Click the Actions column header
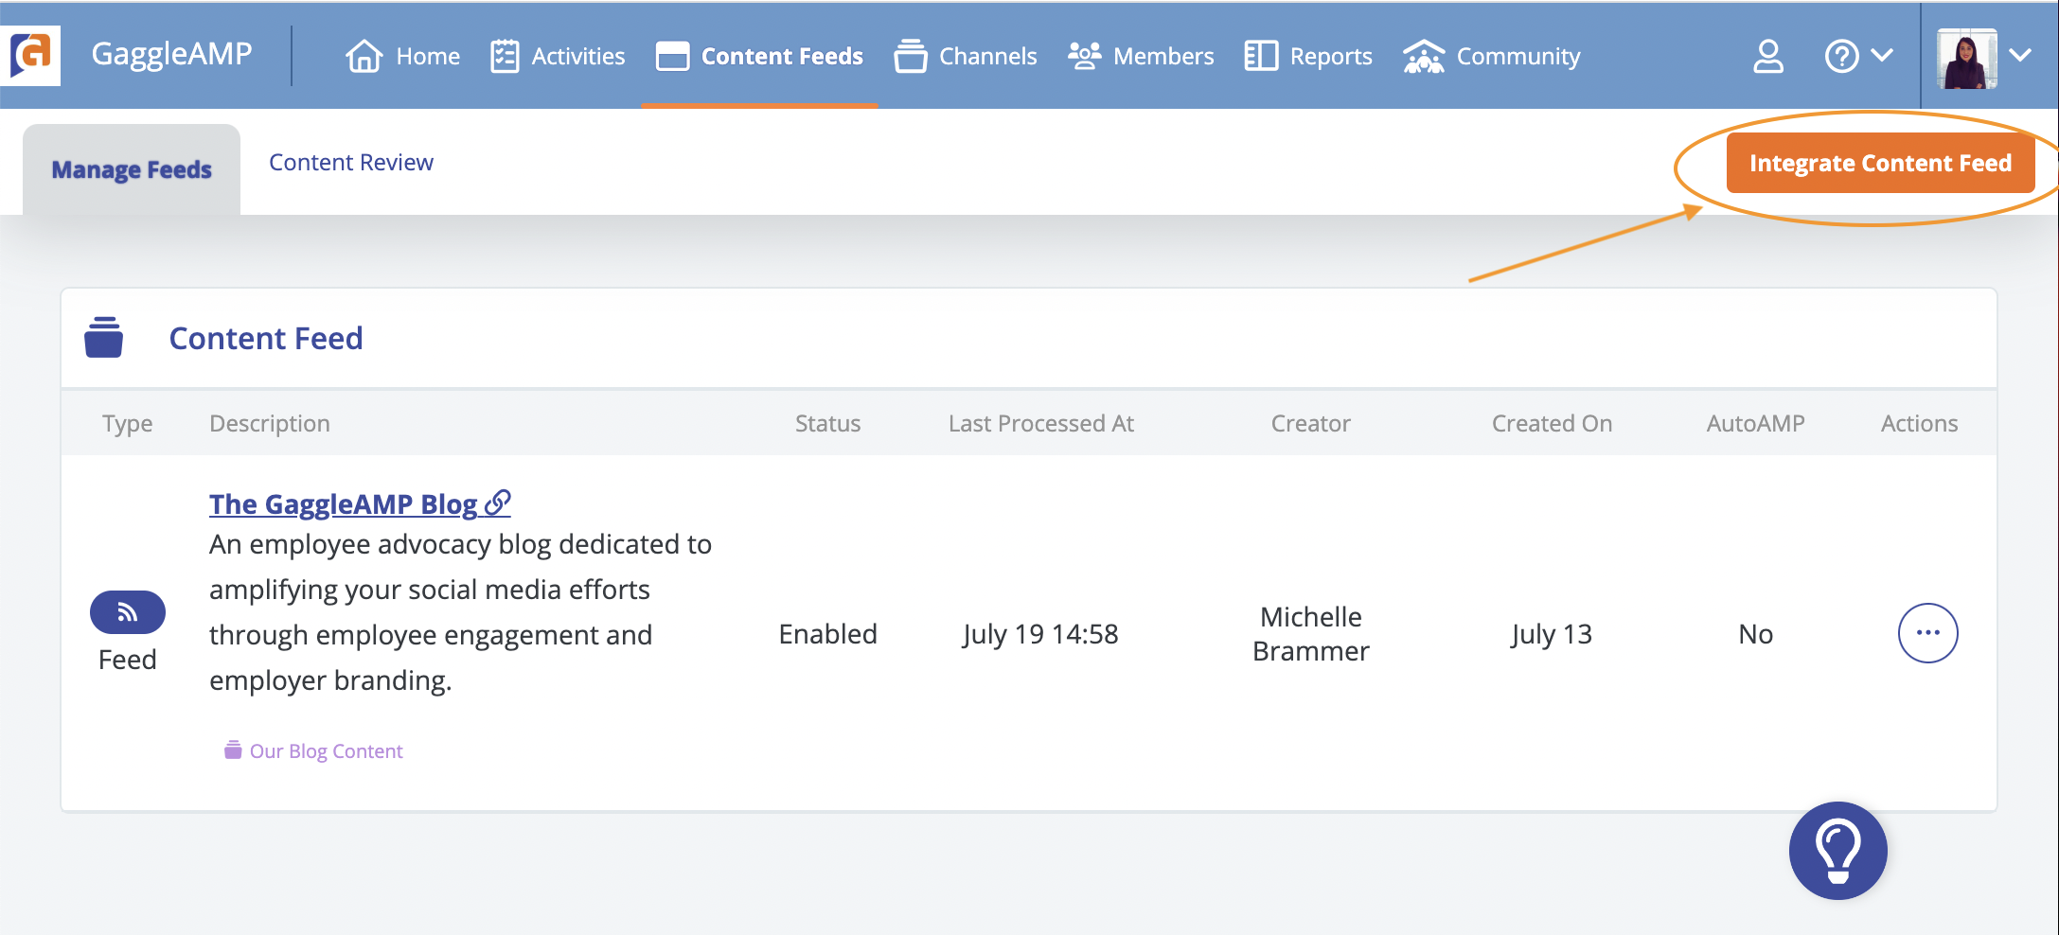The height and width of the screenshot is (935, 2059). pos(1919,423)
